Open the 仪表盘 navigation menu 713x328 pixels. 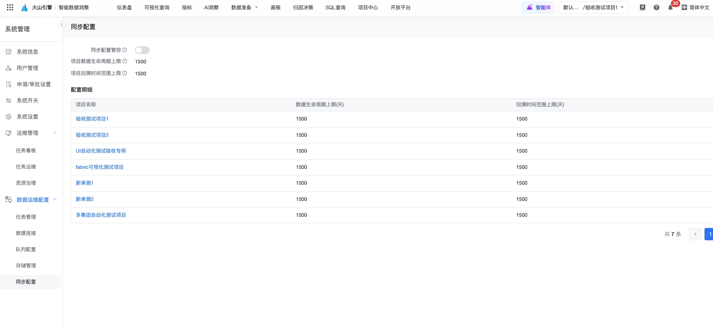point(124,7)
